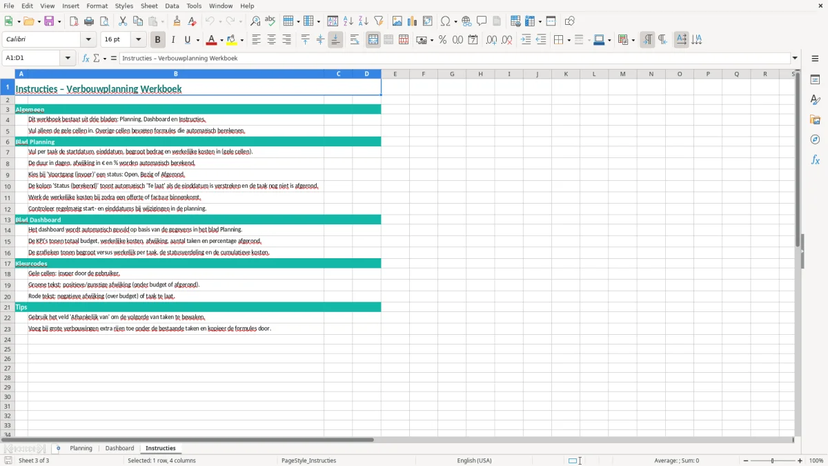Screen dimensions: 828x466
Task: Activate Clone Formatting paintbrush
Action: [x=177, y=21]
